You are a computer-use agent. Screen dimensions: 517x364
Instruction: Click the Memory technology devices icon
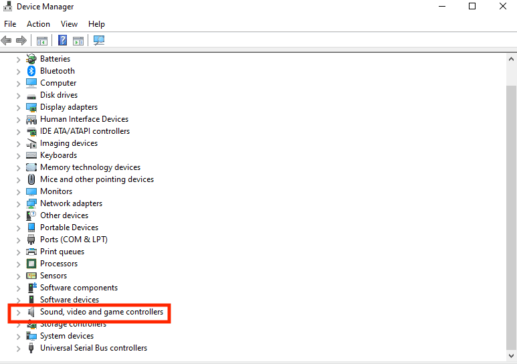coord(31,167)
